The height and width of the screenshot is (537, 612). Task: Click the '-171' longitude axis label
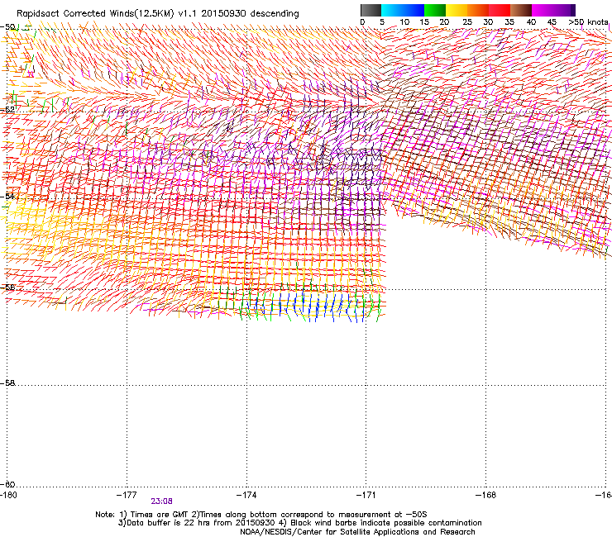click(x=366, y=495)
